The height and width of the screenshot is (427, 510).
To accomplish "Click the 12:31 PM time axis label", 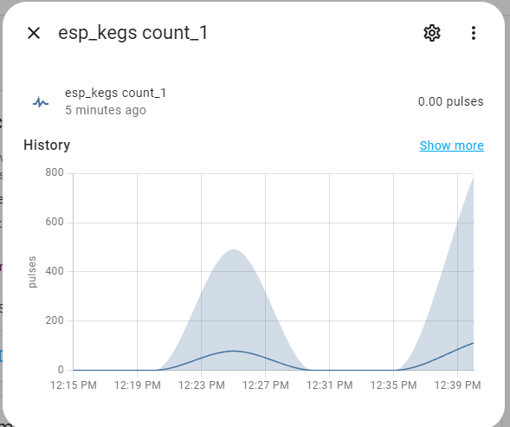I will 330,385.
